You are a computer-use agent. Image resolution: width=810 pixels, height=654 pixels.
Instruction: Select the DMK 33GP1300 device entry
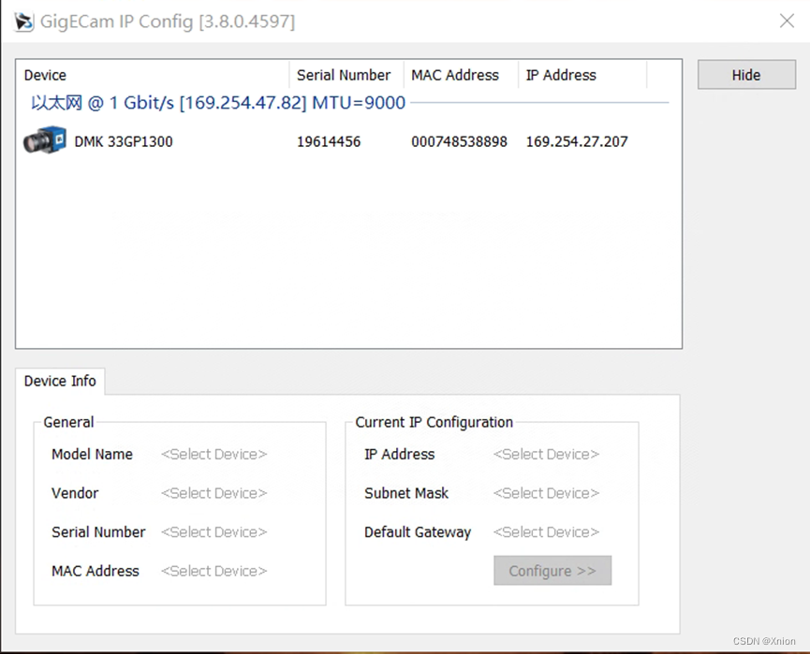[125, 140]
